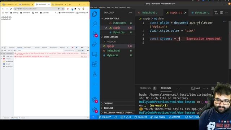This screenshot has height=130, width=231.
Task: Bookmark this page with the star icon
Action: [x=63, y=9]
